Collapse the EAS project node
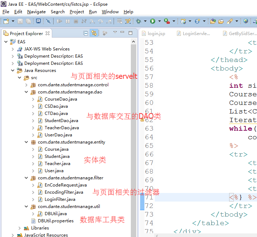 click(6, 42)
